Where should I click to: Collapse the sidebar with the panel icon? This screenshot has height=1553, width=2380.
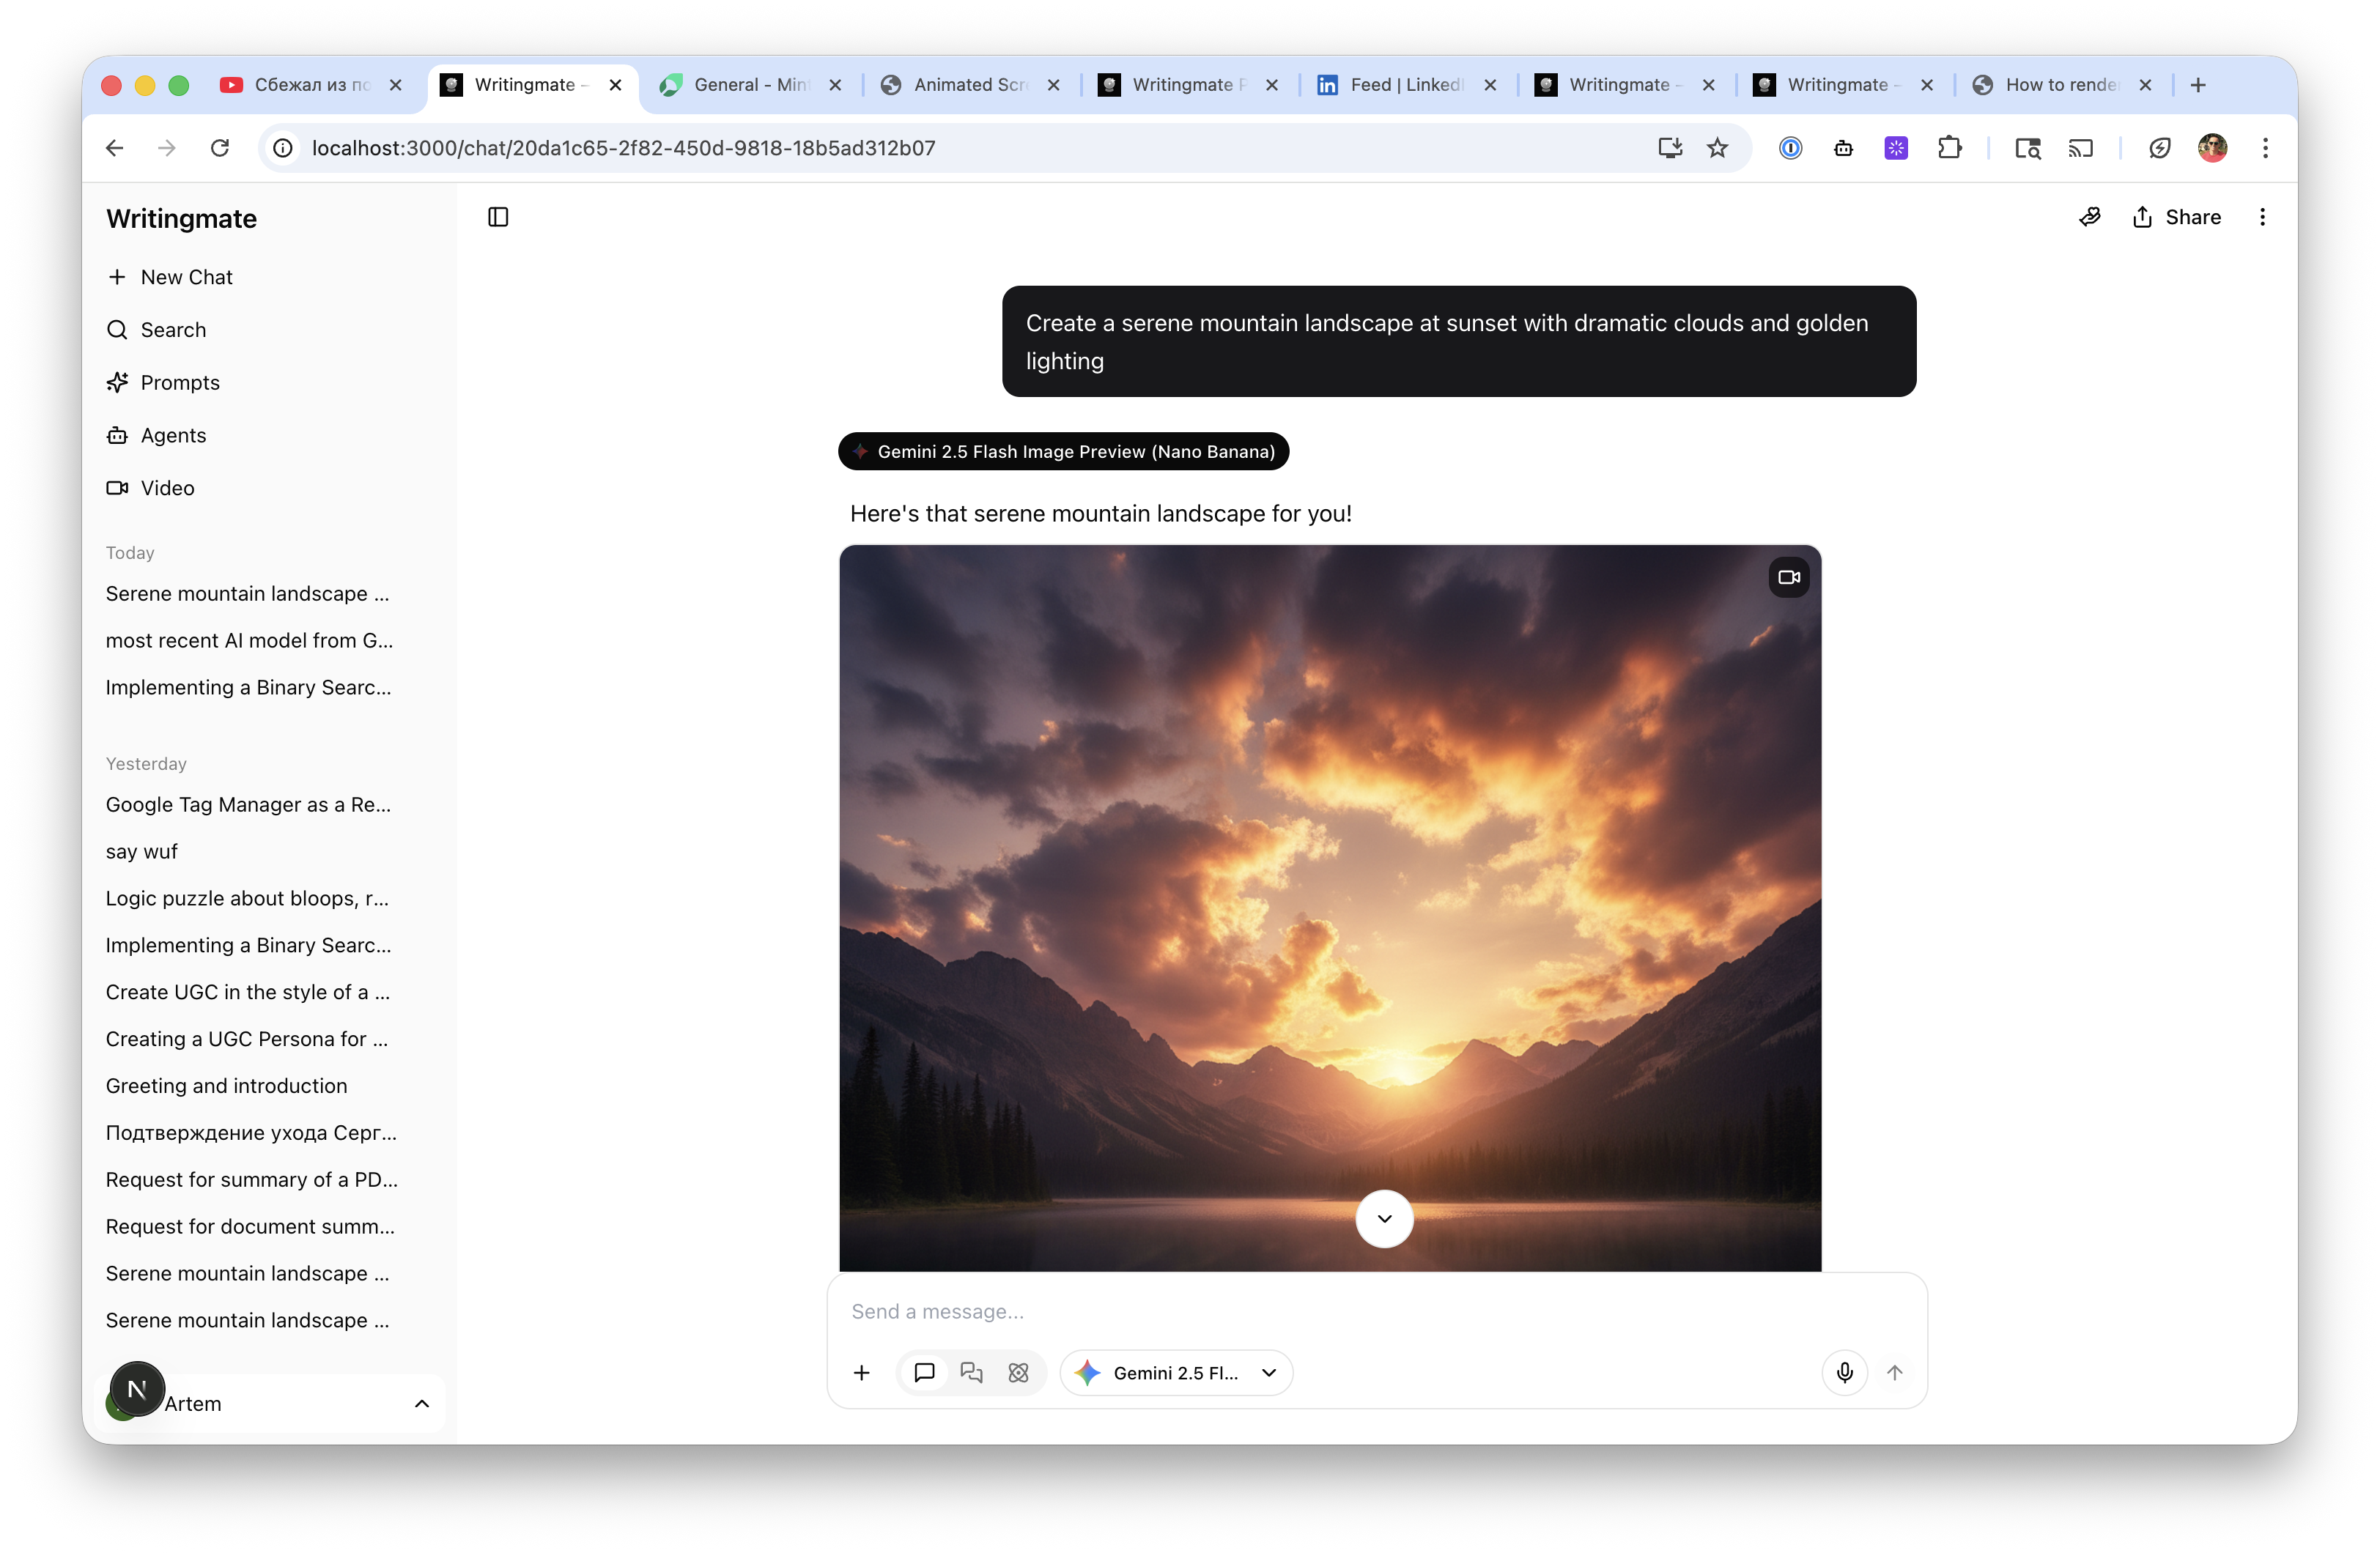(498, 217)
